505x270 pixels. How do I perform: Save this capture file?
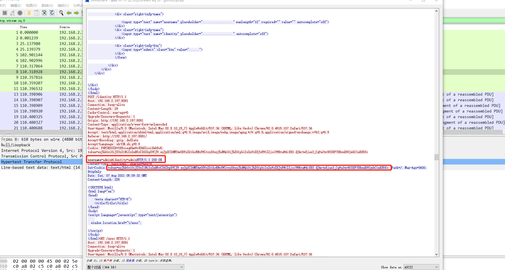coord(37,13)
